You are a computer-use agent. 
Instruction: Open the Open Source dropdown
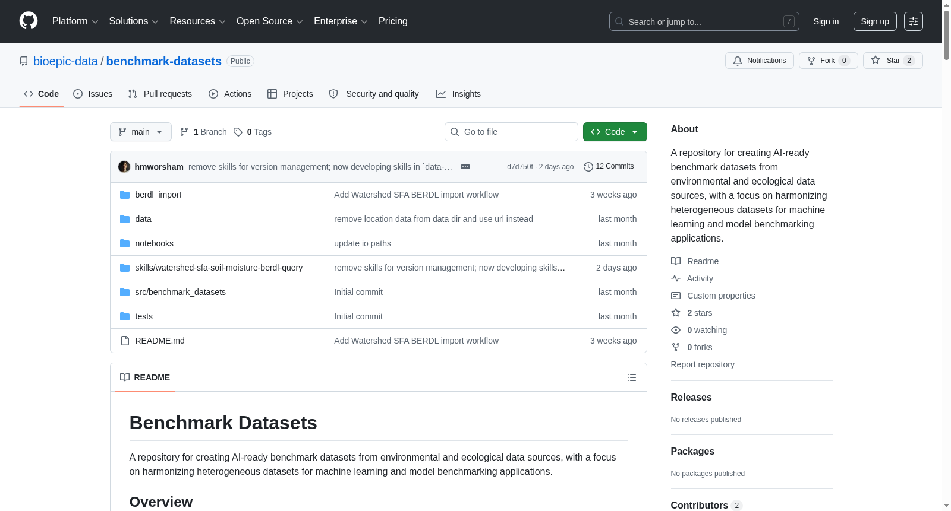coord(269,21)
